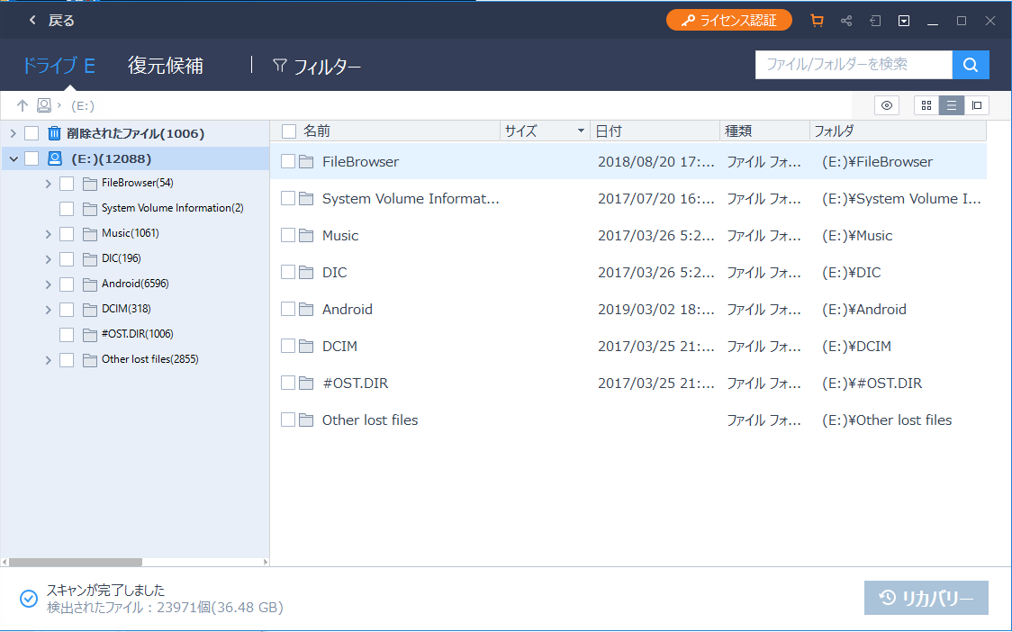
Task: Click the ライセンス認証 button
Action: [x=728, y=20]
